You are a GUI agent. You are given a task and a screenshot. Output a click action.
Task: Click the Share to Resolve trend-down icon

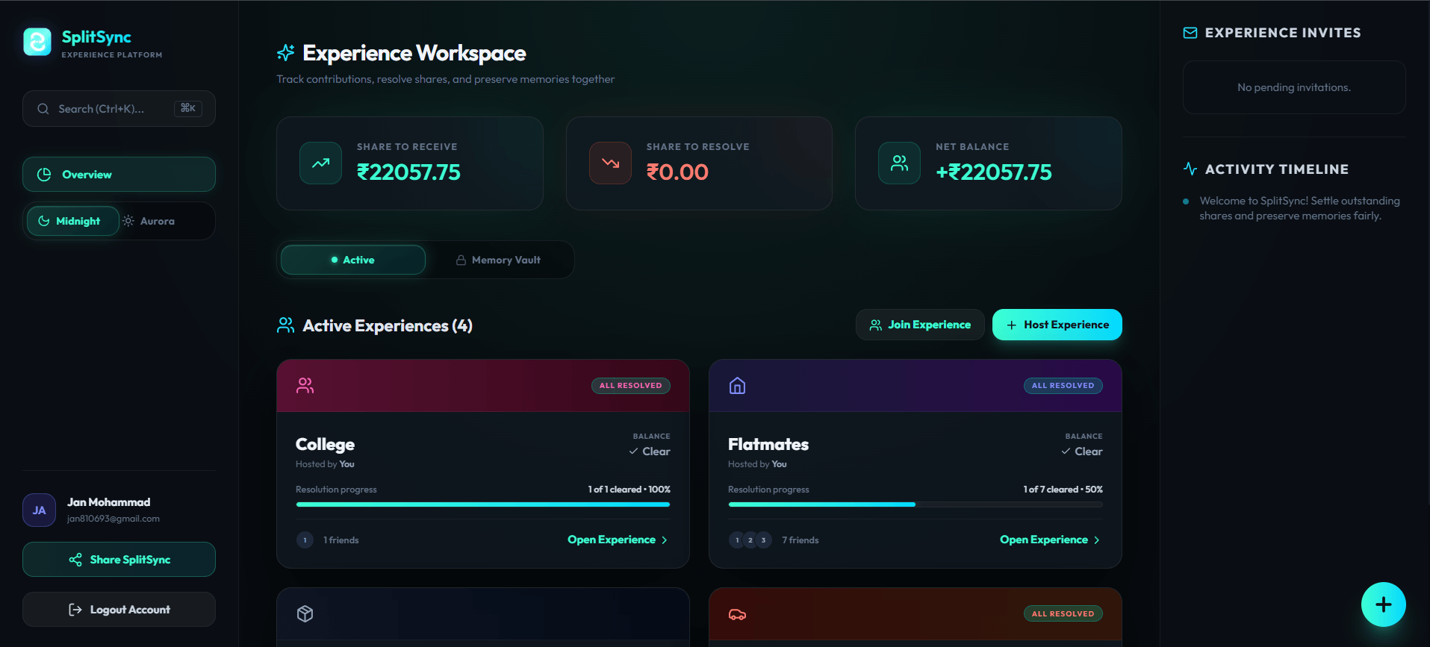(x=610, y=163)
